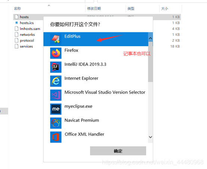
Task: Click the app list scrollbar thumb
Action: 150,62
